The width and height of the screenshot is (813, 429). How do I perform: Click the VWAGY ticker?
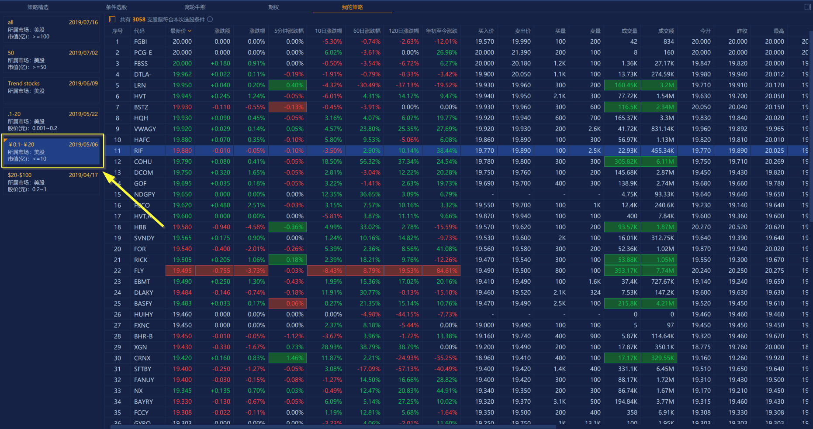[145, 129]
